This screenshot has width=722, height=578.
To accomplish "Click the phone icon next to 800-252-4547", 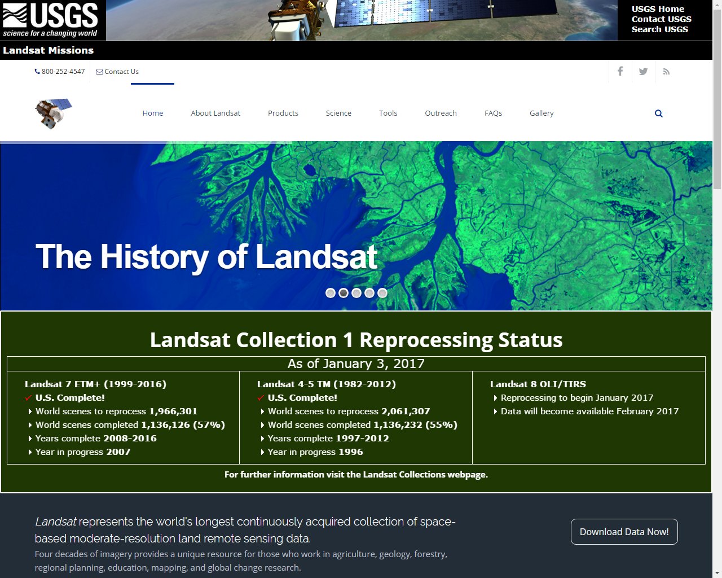I will click(38, 71).
